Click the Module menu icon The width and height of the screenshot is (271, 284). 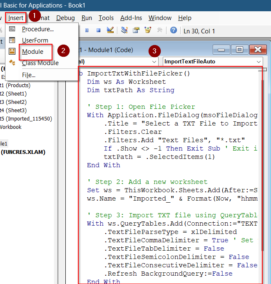pos(12,51)
